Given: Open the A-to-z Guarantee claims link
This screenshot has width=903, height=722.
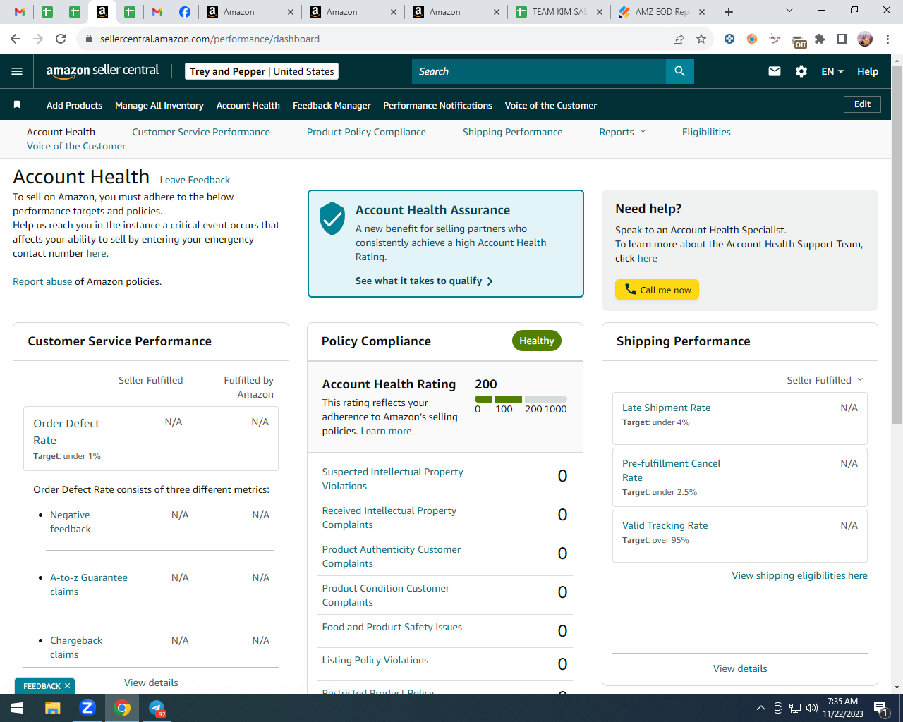Looking at the screenshot, I should point(89,585).
